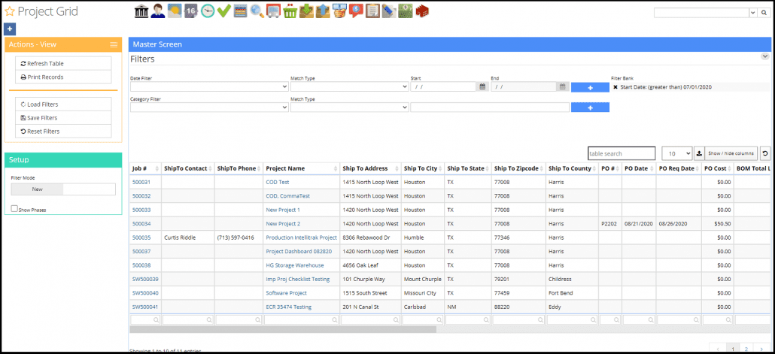Favorite Project Grid with the star icon
Image resolution: width=775 pixels, height=354 pixels.
point(9,12)
